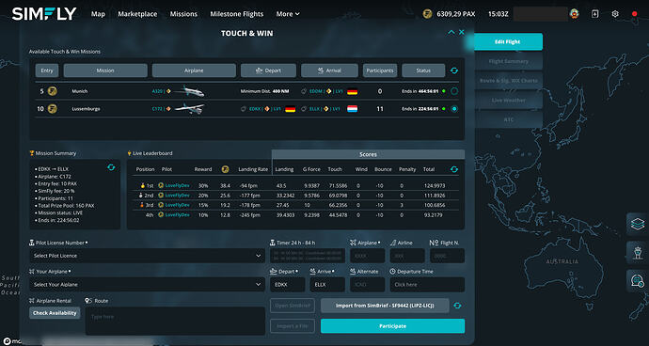Image resolution: width=649 pixels, height=346 pixels.
Task: Open the Map menu
Action: (x=98, y=14)
